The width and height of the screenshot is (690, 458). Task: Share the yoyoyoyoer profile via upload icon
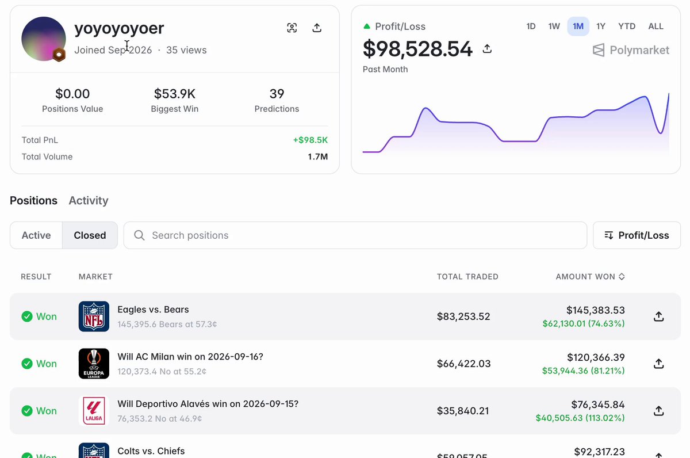[317, 28]
